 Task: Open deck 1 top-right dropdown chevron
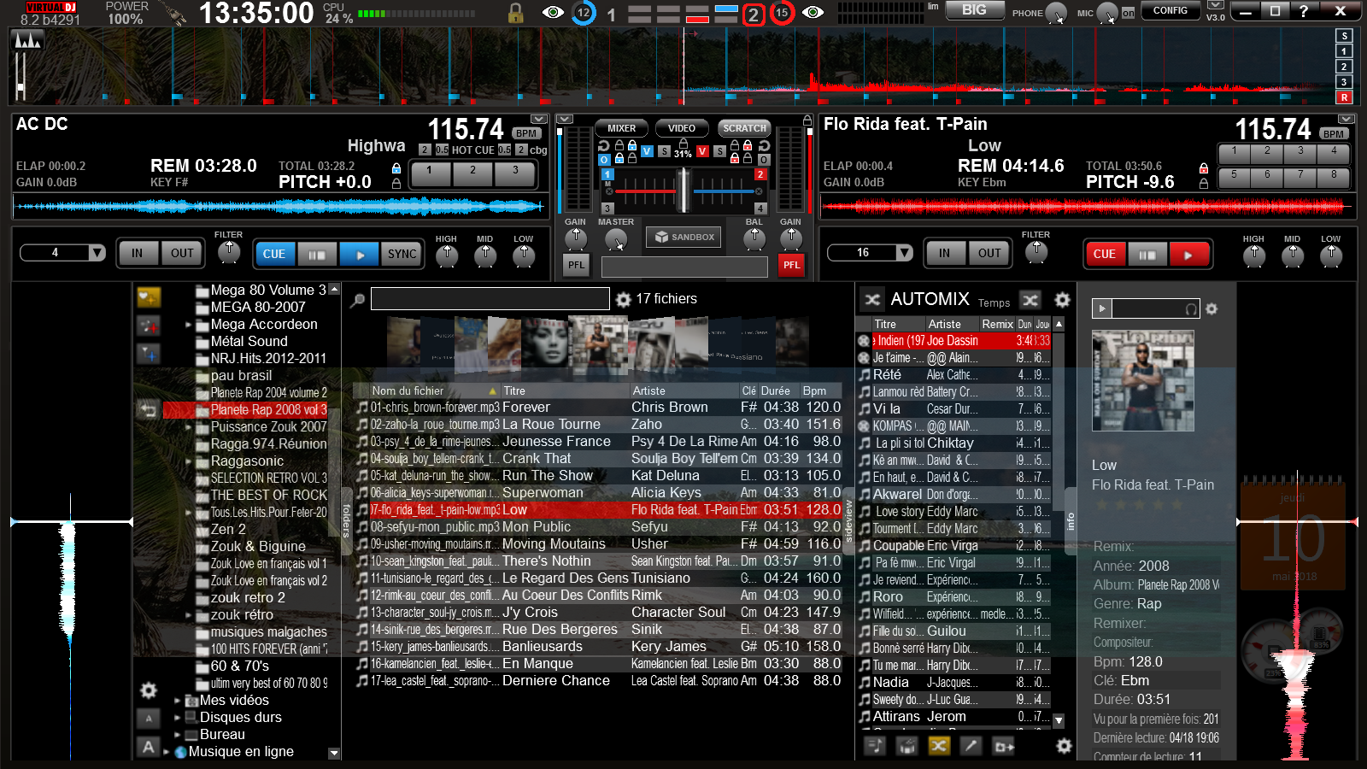pos(539,119)
